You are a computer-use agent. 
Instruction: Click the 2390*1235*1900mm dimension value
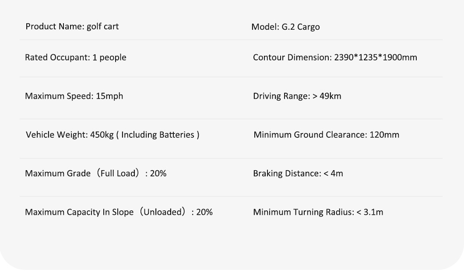click(x=376, y=57)
